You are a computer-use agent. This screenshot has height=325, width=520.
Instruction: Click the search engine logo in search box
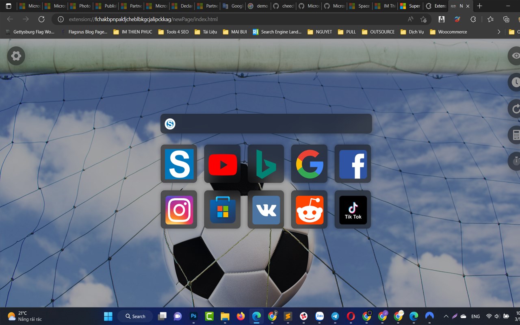(x=170, y=124)
